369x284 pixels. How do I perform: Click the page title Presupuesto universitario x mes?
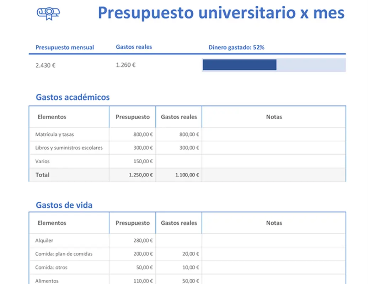[221, 13]
